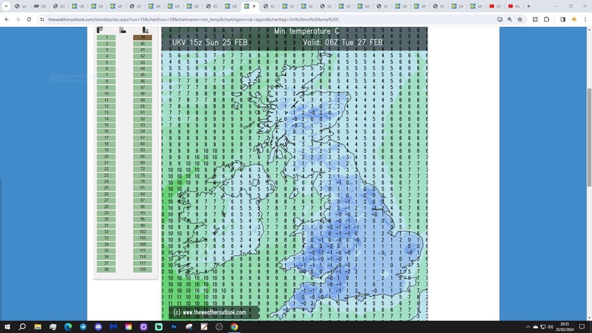Image resolution: width=592 pixels, height=333 pixels.
Task: Reload the page
Action: click(29, 19)
